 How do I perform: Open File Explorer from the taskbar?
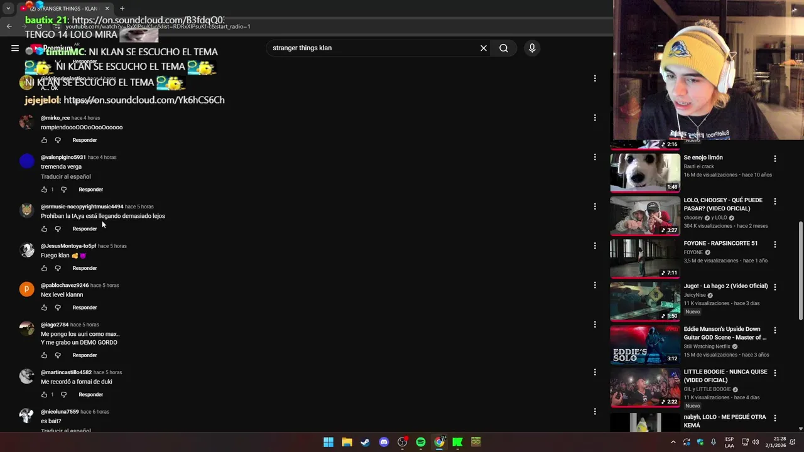tap(347, 442)
